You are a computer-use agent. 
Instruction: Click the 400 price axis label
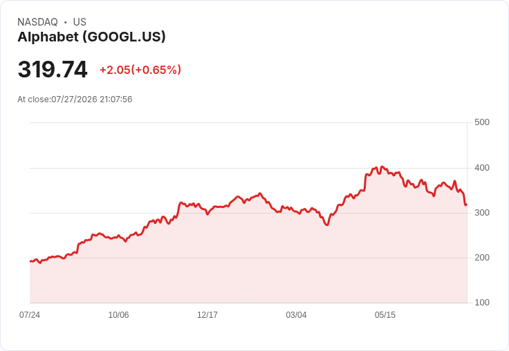coord(482,168)
